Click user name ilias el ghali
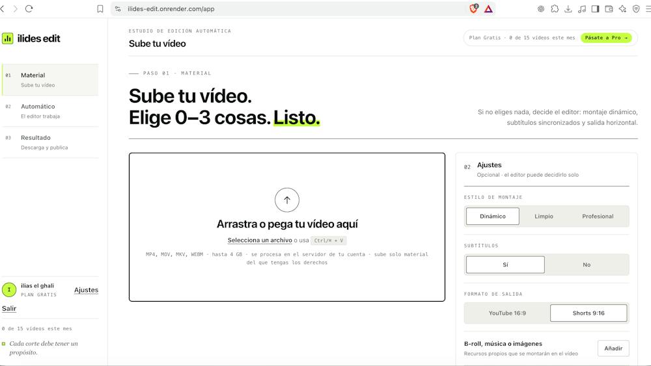This screenshot has width=651, height=366. (x=37, y=285)
